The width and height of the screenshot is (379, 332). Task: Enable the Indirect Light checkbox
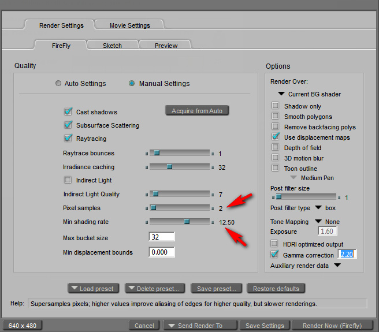68,180
